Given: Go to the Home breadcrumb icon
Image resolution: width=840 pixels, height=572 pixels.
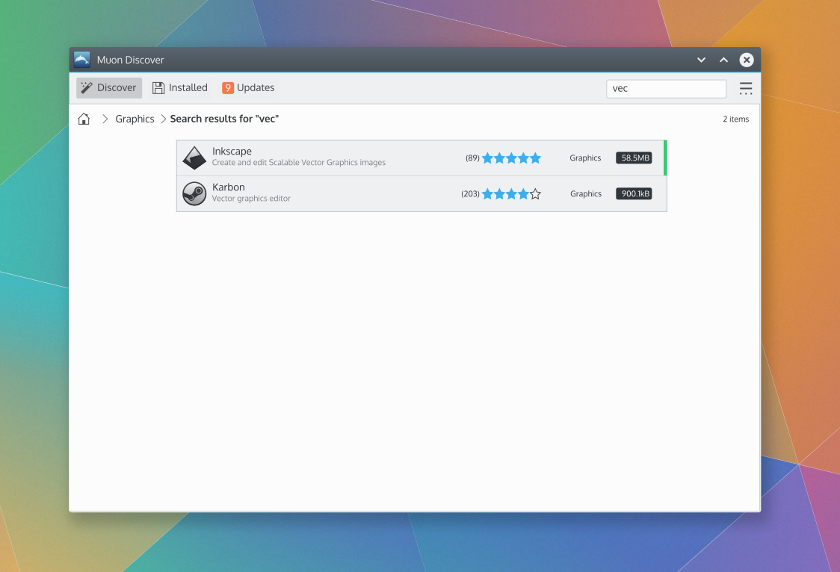Looking at the screenshot, I should pos(84,119).
